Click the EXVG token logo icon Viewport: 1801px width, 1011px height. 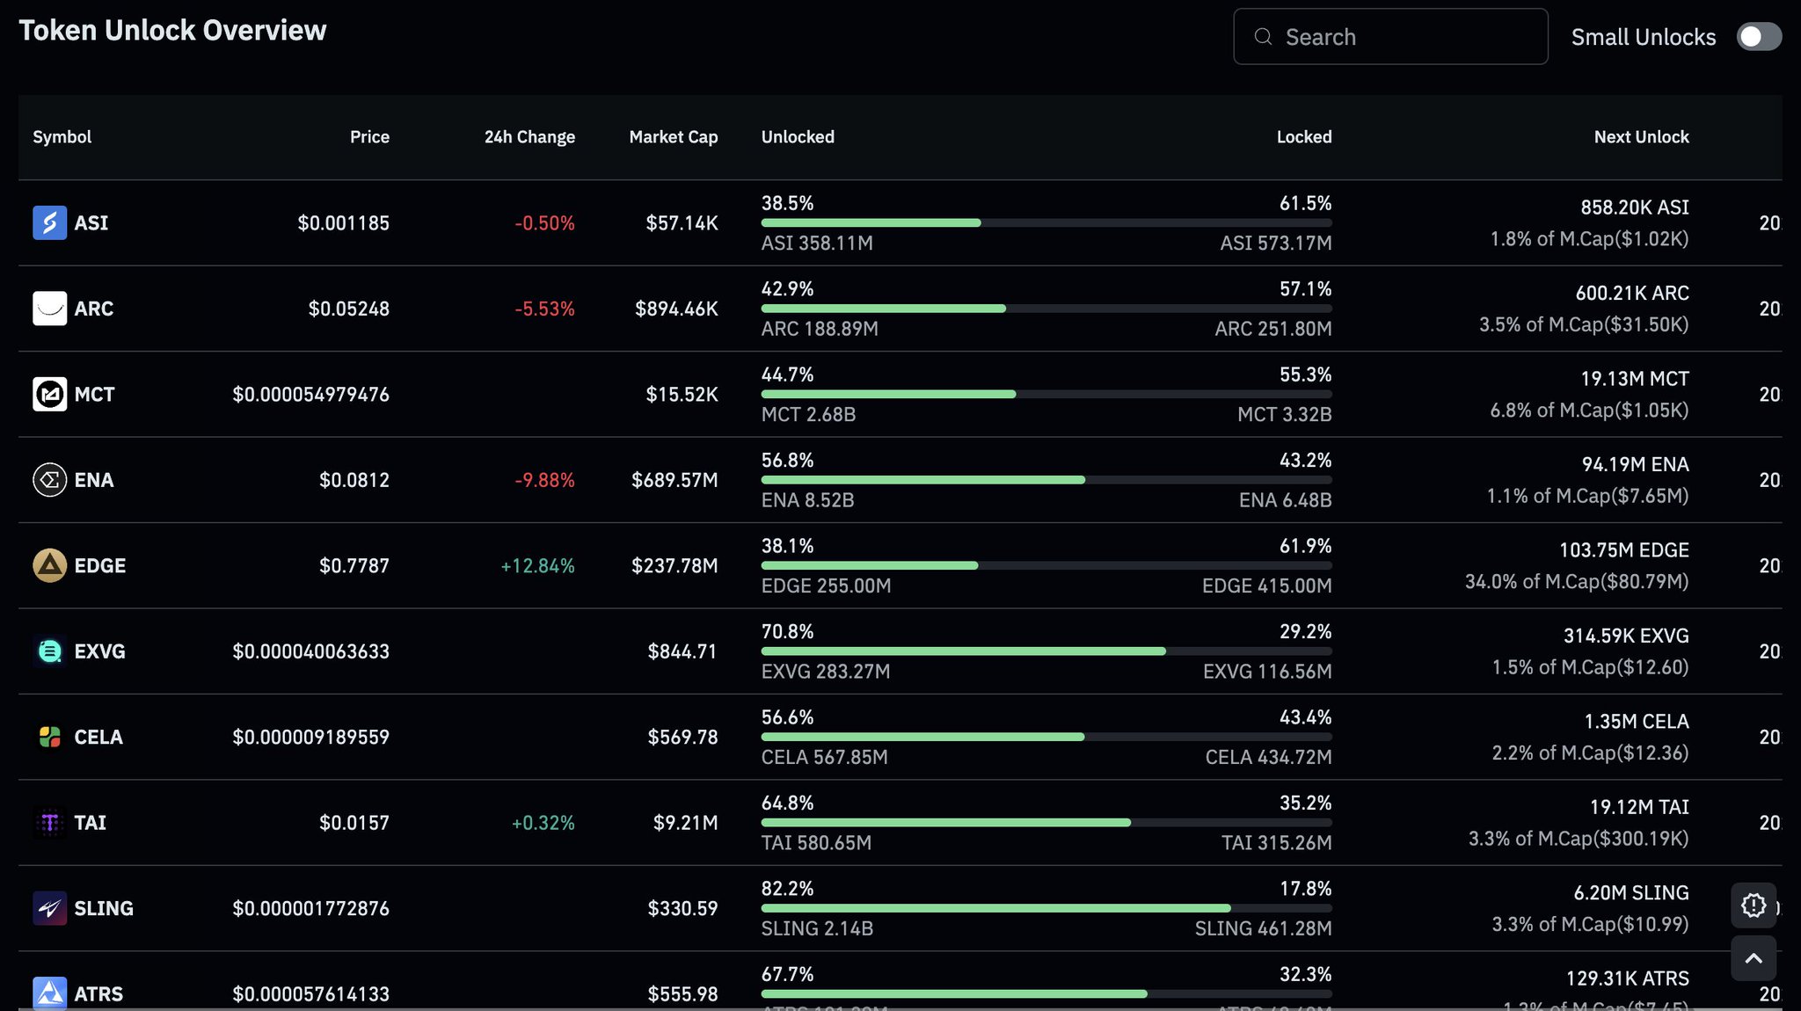49,651
